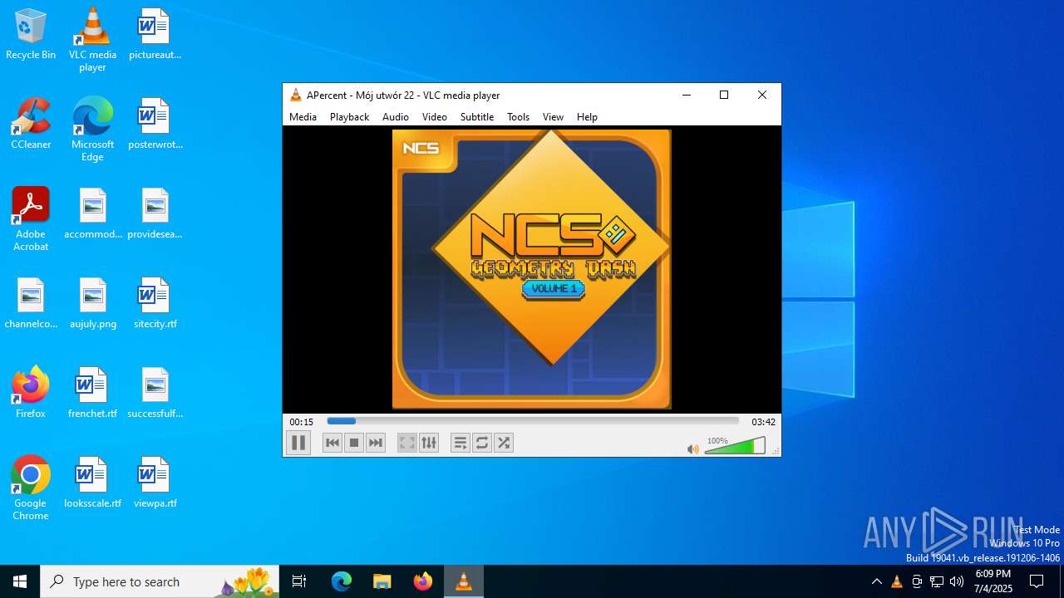
Task: Stop playback with the square button
Action: [354, 443]
